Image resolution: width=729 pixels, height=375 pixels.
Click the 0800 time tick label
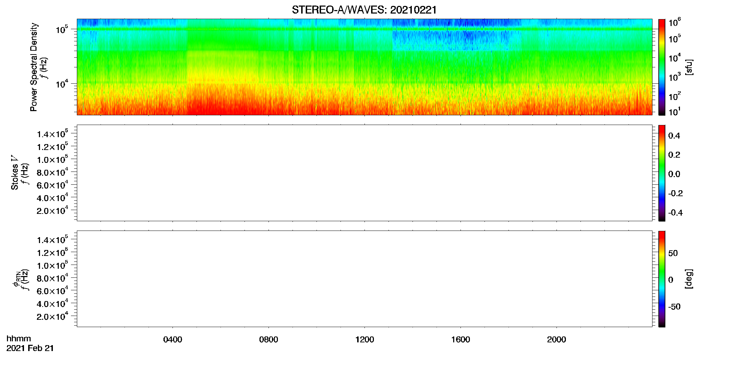(269, 340)
